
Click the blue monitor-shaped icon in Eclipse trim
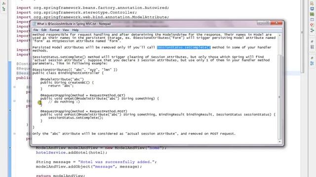click(x=312, y=9)
